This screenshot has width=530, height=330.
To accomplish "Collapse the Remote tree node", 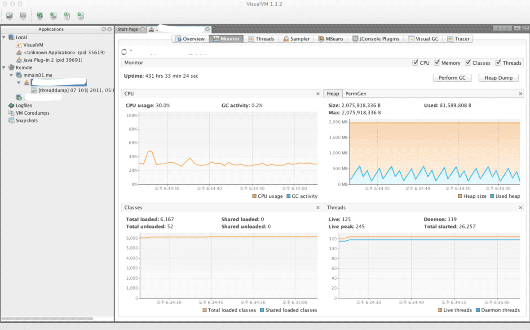I will tap(4, 67).
